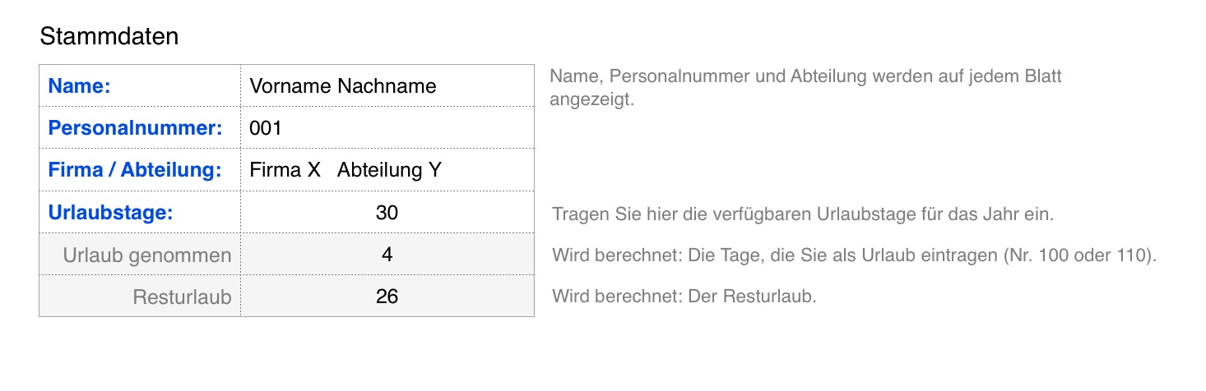
Task: Click the Stammdaten heading
Action: [x=109, y=37]
